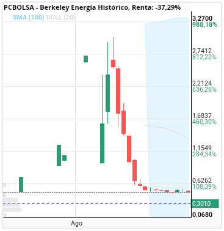Click the 284,34% percentage label
Screen dimensions: 224x231
click(x=204, y=154)
